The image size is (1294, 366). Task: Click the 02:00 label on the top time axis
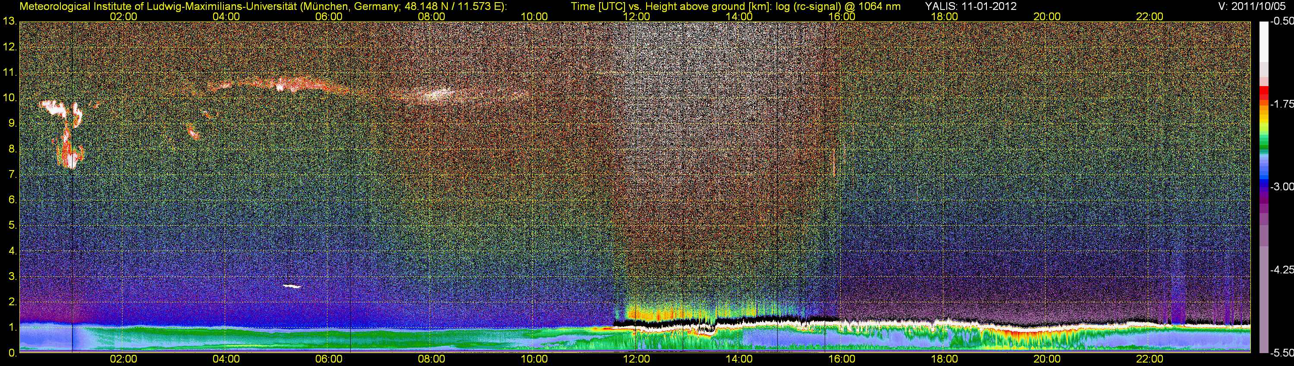(123, 16)
